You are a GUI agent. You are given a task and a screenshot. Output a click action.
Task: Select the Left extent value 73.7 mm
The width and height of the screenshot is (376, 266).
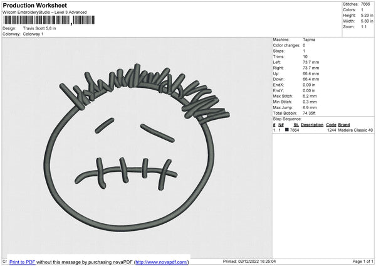coord(311,62)
